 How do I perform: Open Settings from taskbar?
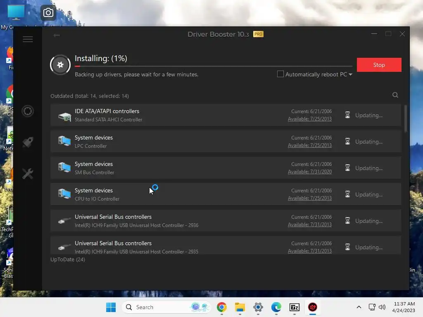[x=258, y=307]
